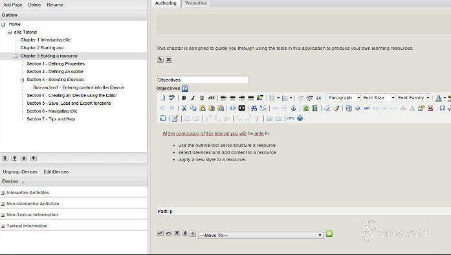Image resolution: width=451 pixels, height=255 pixels.
Task: Click the paste icon
Action: 202,108
